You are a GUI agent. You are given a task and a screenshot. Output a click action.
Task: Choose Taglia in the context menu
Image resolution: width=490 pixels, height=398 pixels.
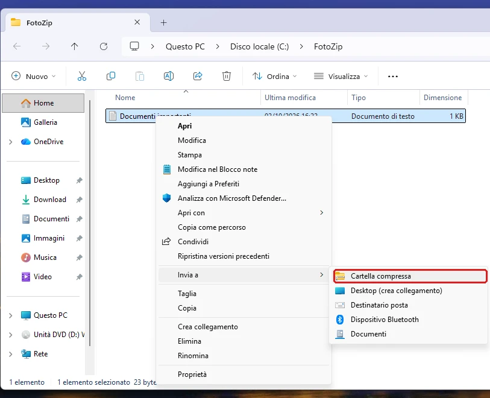coord(243,294)
